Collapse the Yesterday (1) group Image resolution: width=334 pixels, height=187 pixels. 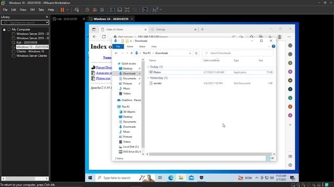[148, 78]
